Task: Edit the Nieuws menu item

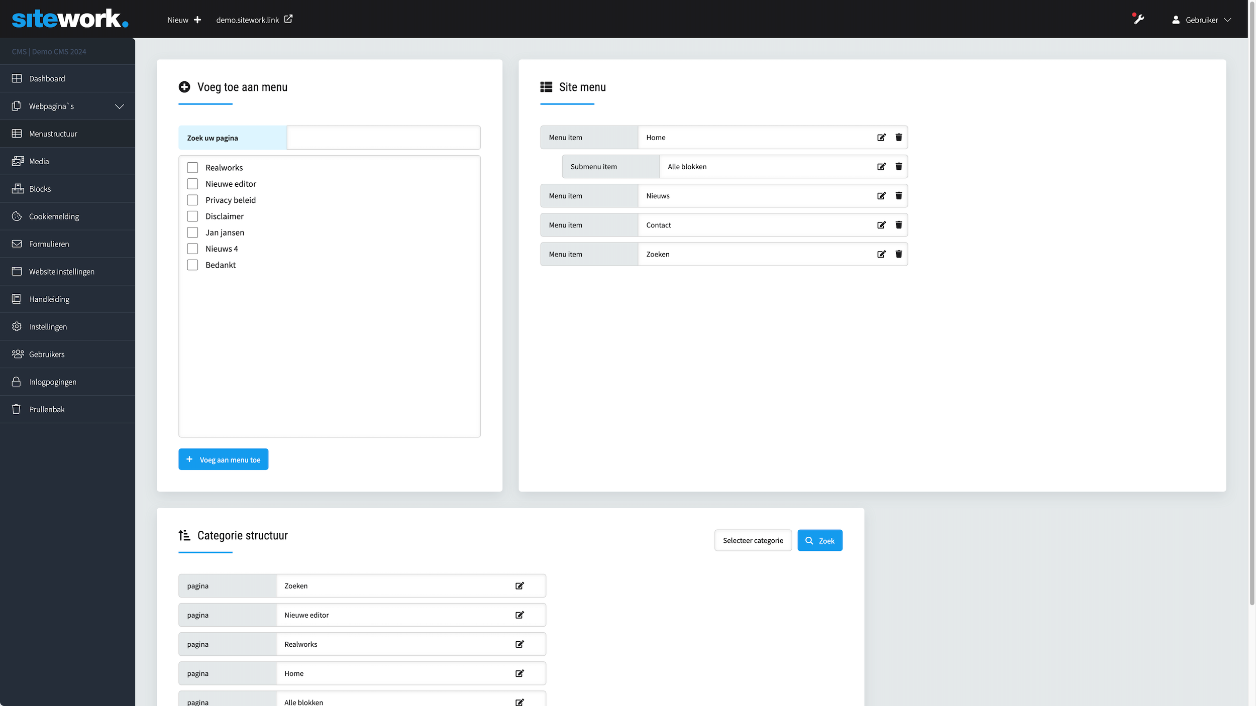Action: 881,196
